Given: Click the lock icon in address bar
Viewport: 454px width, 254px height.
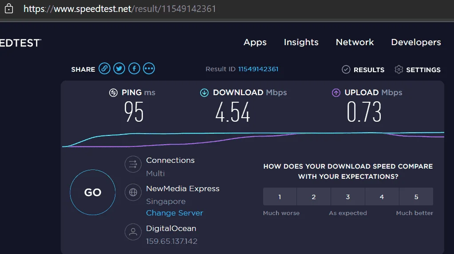Looking at the screenshot, I should (x=9, y=8).
